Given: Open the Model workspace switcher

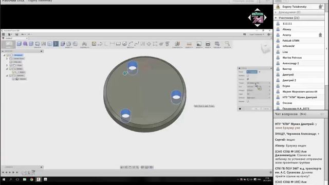Looking at the screenshot, I should coord(9,45).
